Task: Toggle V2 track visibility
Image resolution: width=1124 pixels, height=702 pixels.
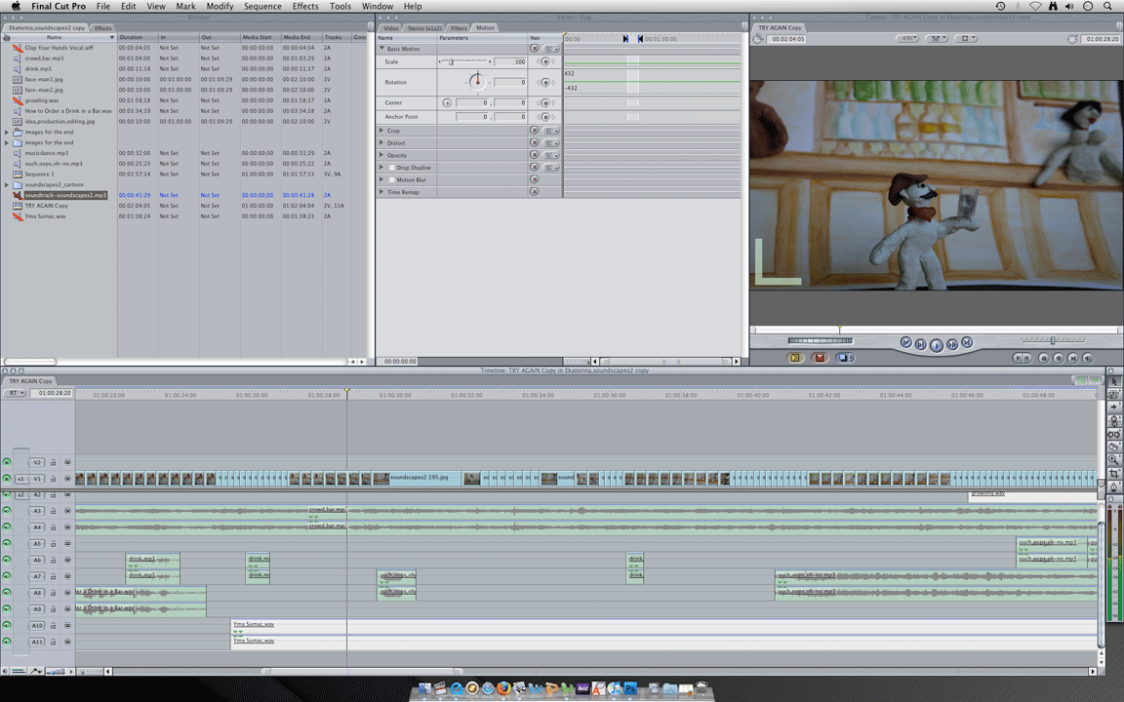Action: click(7, 462)
